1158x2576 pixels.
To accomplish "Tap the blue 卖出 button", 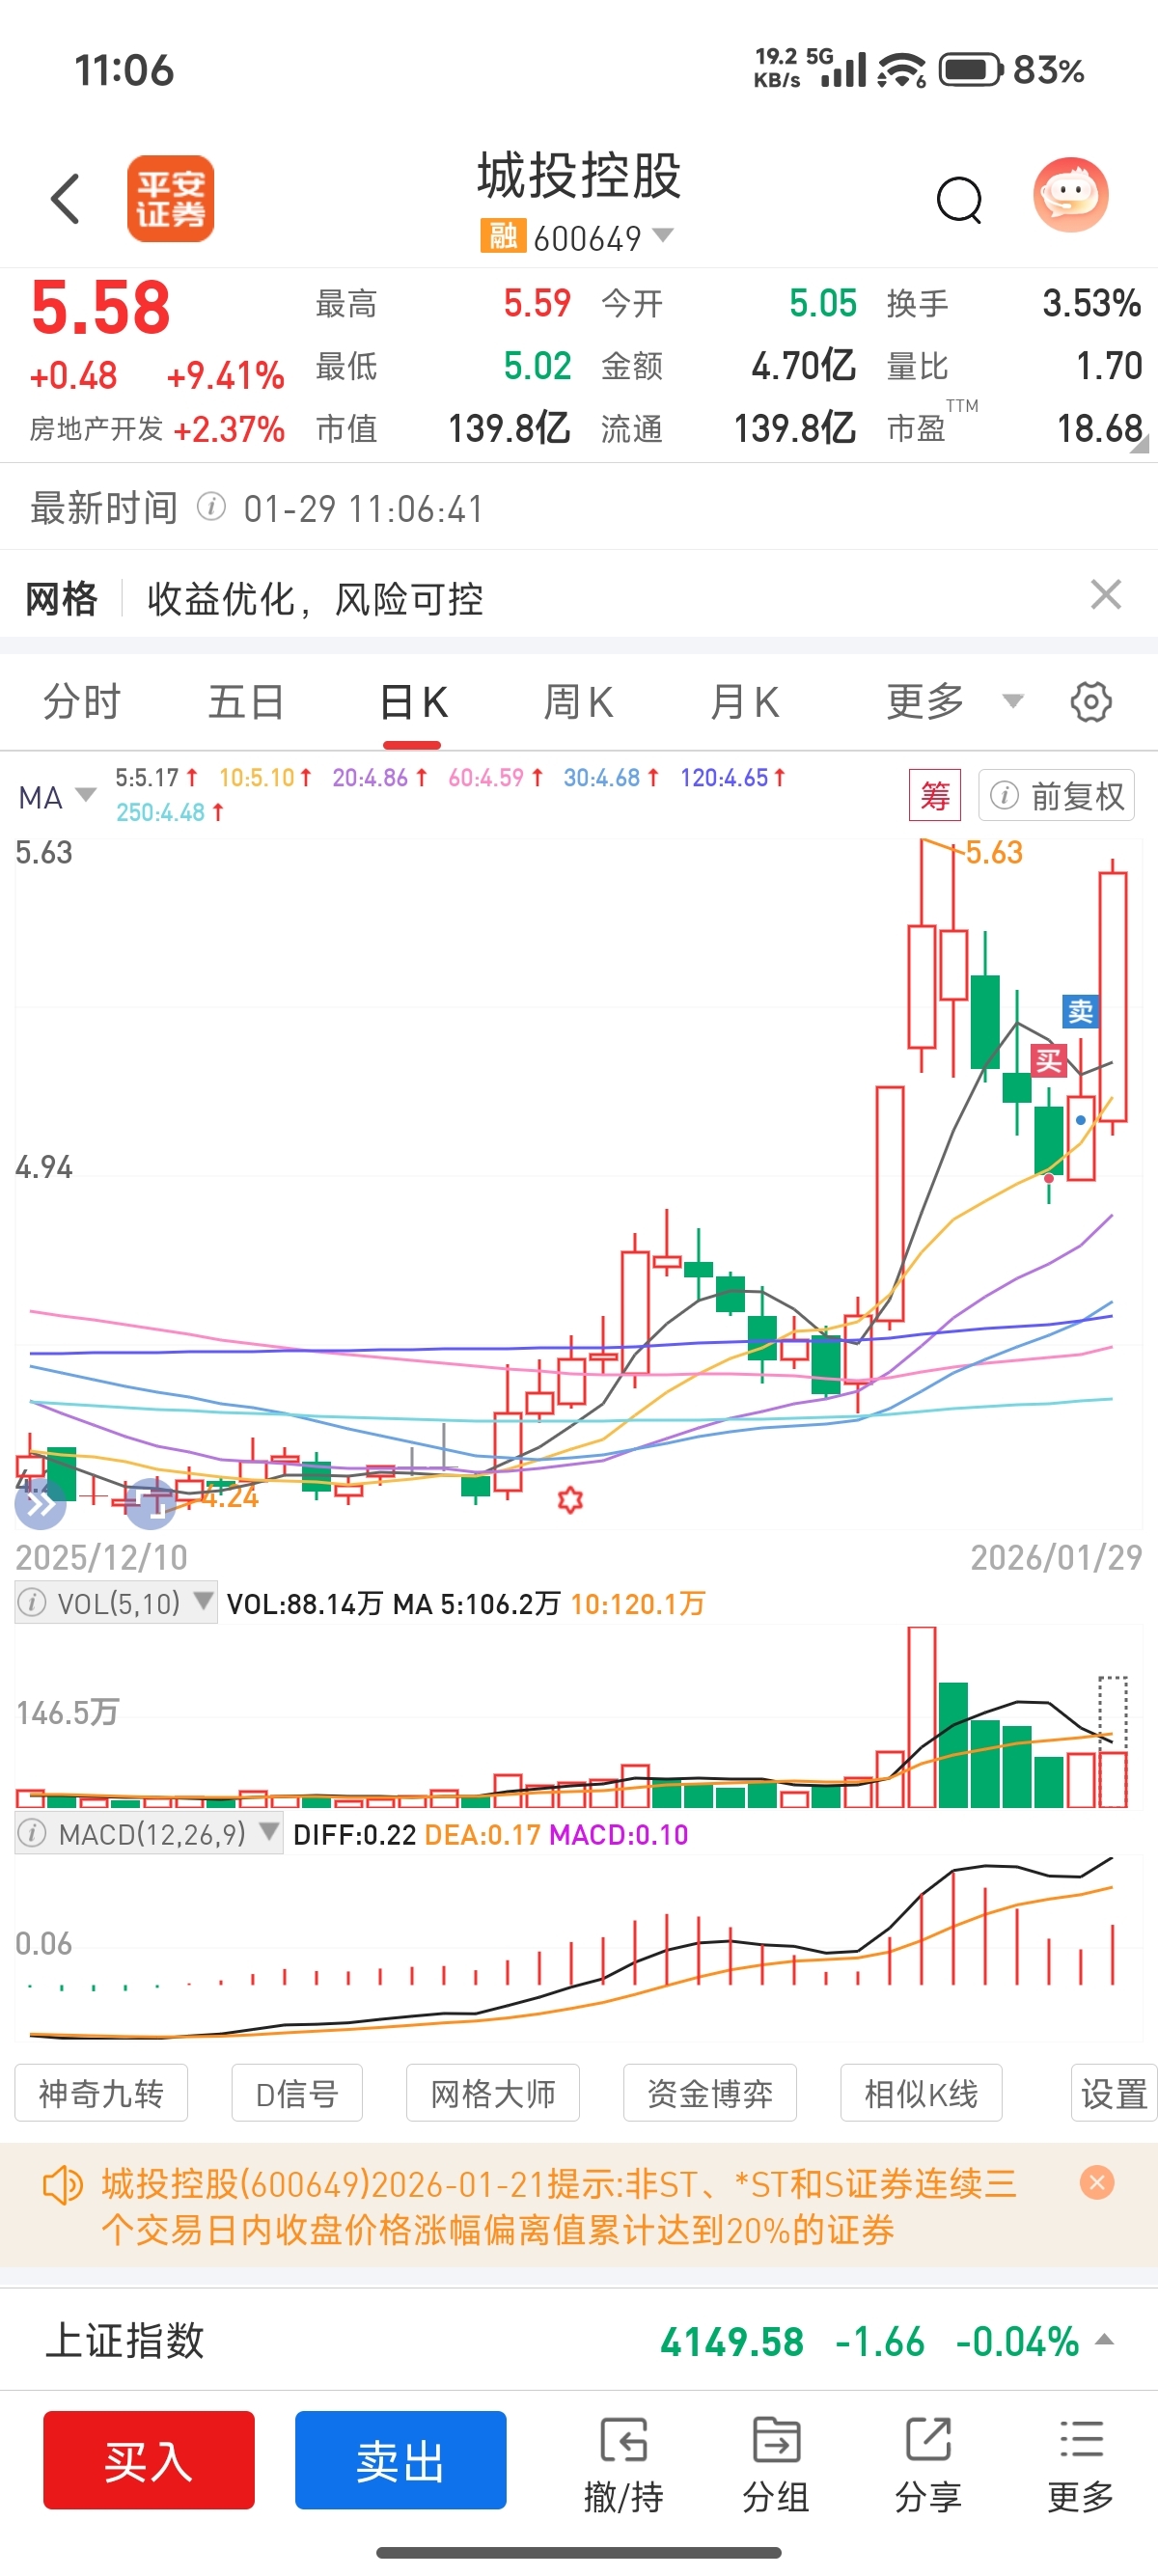I will 401,2460.
